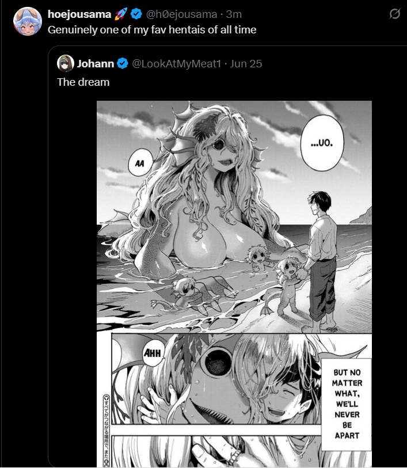The height and width of the screenshot is (468, 407).
Task: Open the Johann display name link
Action: click(96, 63)
